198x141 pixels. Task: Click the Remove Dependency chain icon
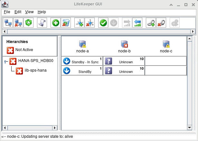(161, 23)
